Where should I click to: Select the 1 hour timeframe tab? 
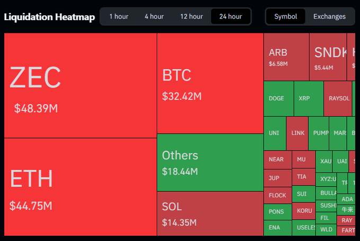[119, 16]
